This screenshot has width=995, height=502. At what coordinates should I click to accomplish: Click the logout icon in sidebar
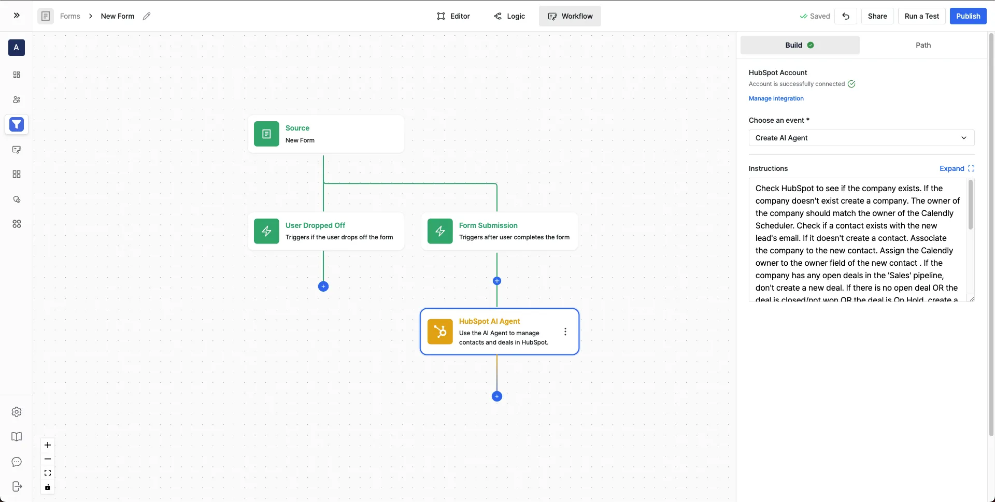tap(17, 486)
